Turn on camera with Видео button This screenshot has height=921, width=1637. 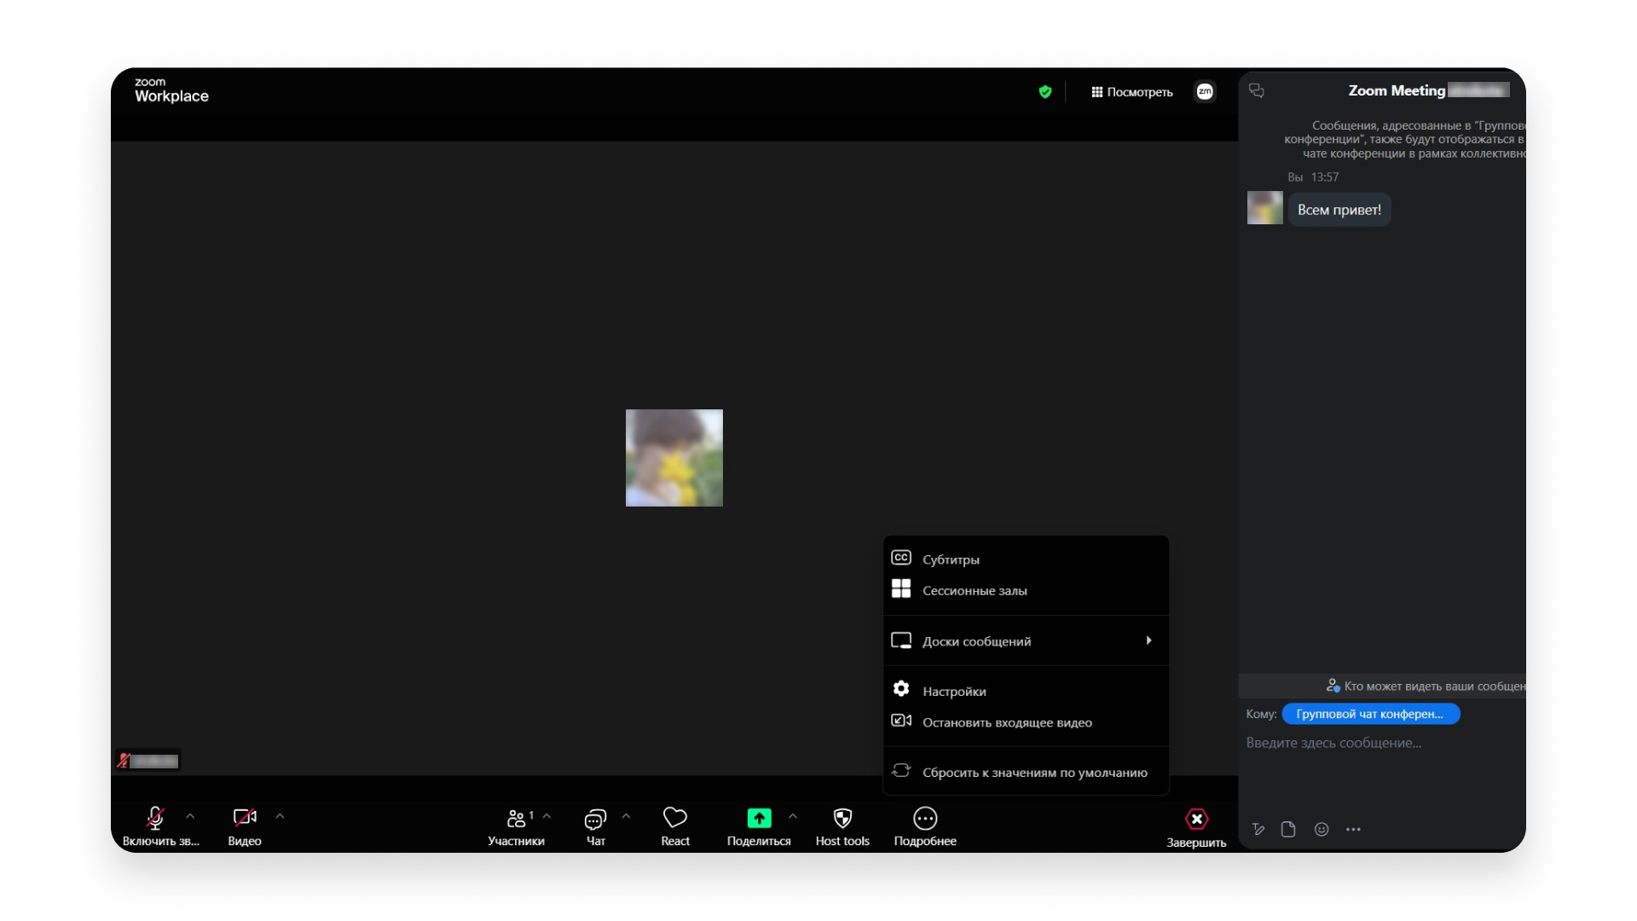coord(245,826)
